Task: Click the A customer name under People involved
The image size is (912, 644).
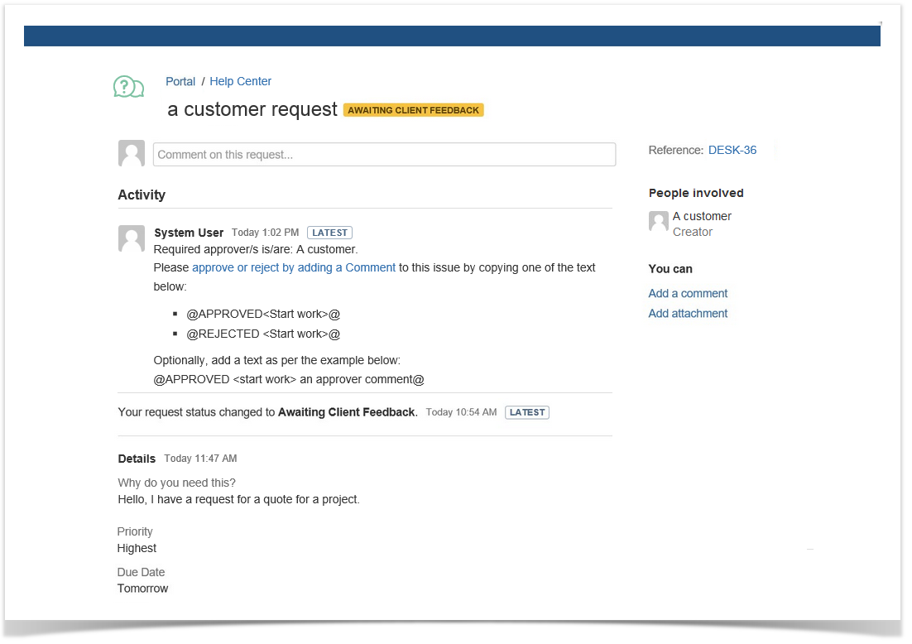Action: pos(702,216)
